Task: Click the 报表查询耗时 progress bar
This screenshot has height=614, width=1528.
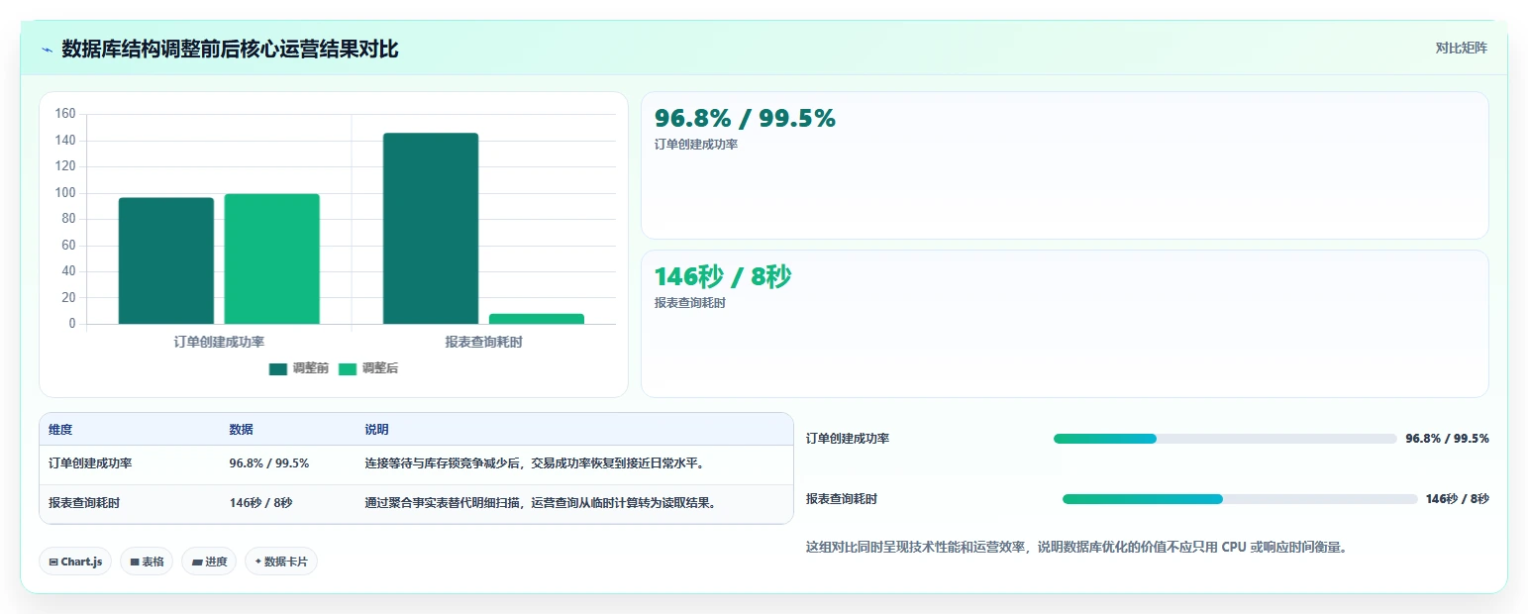Action: point(1240,499)
